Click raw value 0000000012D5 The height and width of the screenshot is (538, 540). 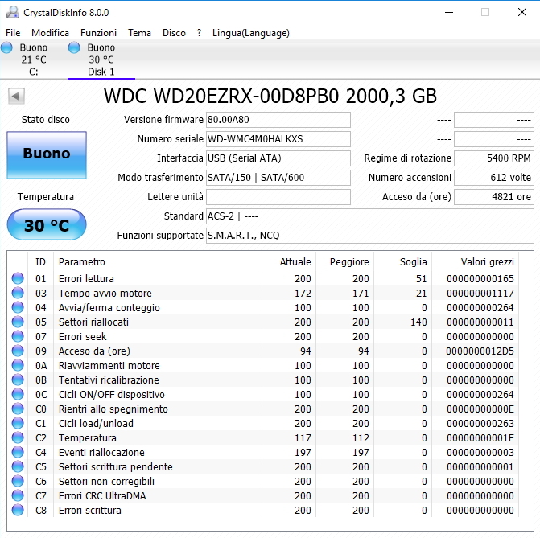click(480, 351)
